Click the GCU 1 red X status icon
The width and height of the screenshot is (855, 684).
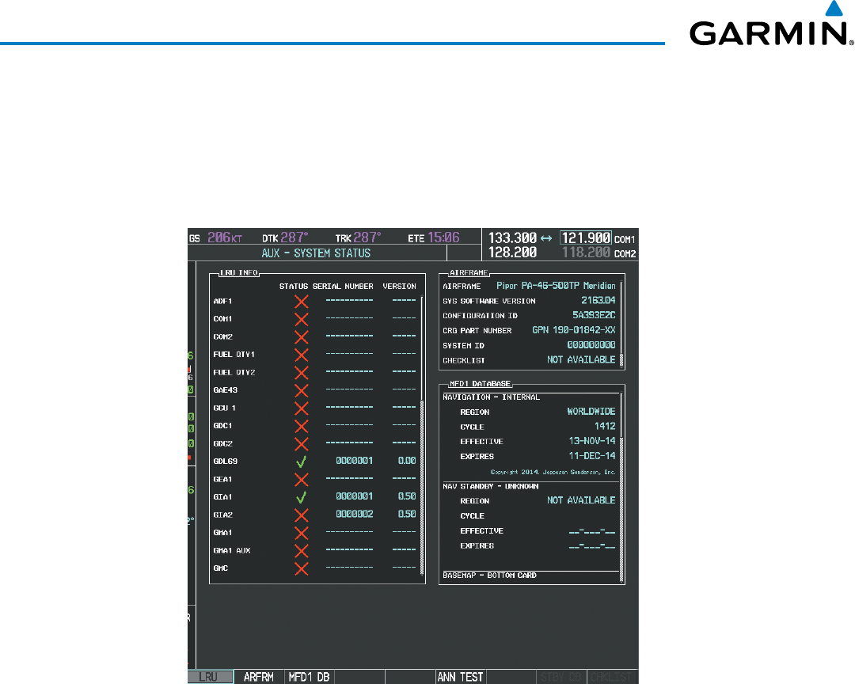(x=301, y=408)
